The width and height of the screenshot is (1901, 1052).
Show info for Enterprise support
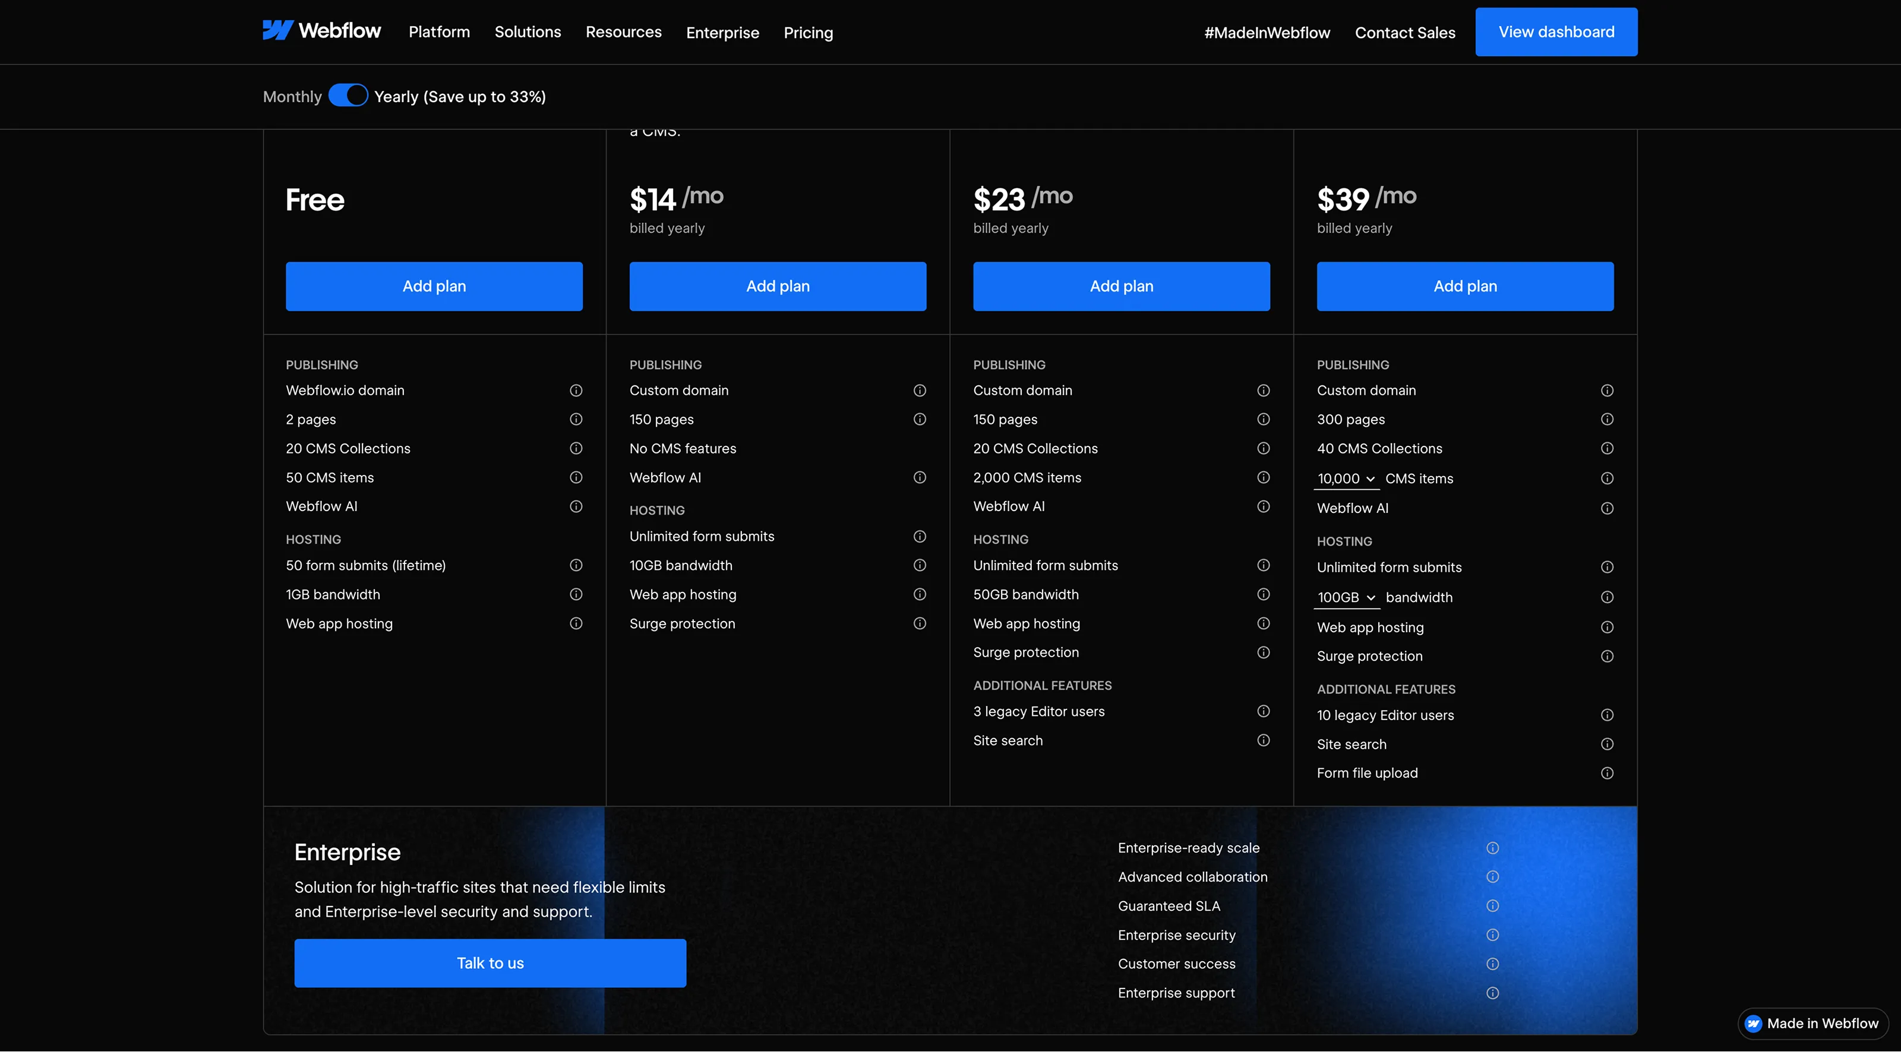(x=1493, y=993)
